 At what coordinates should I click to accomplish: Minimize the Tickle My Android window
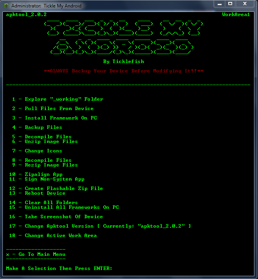[220, 4]
